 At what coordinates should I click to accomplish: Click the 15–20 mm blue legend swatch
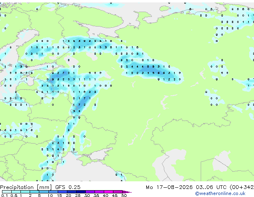[x=62, y=192]
